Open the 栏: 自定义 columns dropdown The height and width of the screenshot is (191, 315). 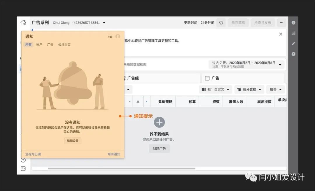coord(215,89)
